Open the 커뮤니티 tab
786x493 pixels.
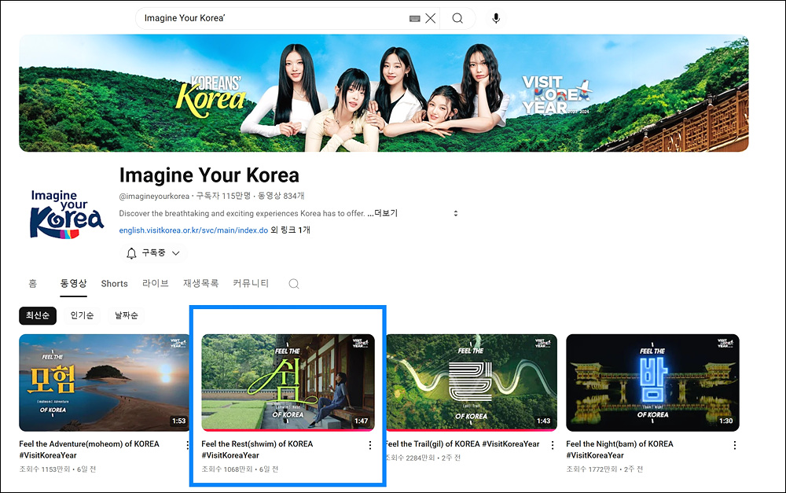point(251,283)
